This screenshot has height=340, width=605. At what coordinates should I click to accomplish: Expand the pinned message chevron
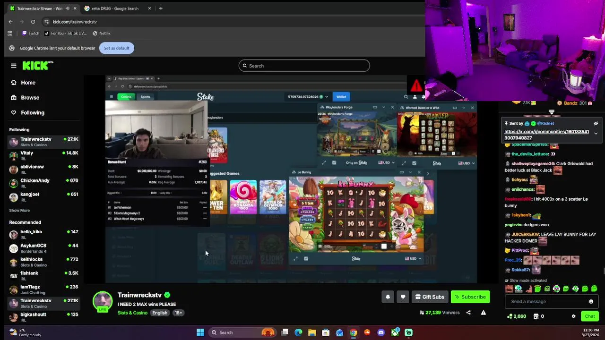596,134
